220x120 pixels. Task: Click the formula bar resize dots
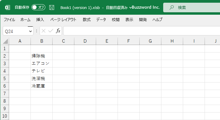(x=37, y=31)
